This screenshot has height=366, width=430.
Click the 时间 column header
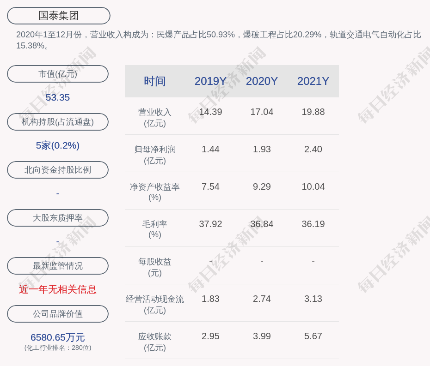coord(155,81)
